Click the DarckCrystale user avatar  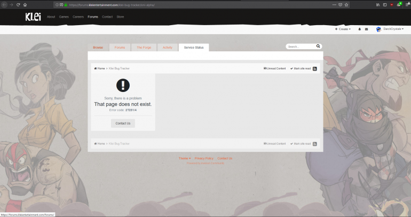click(378, 29)
